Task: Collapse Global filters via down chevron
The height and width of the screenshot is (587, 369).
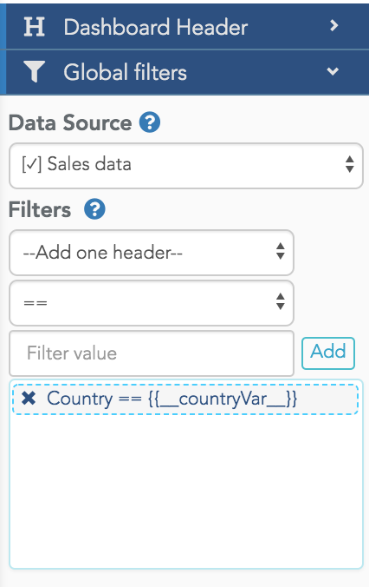Action: pyautogui.click(x=333, y=71)
